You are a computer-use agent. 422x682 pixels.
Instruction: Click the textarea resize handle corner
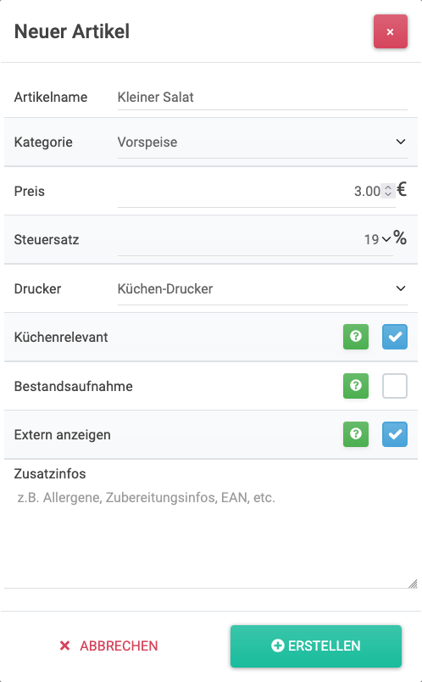(413, 584)
